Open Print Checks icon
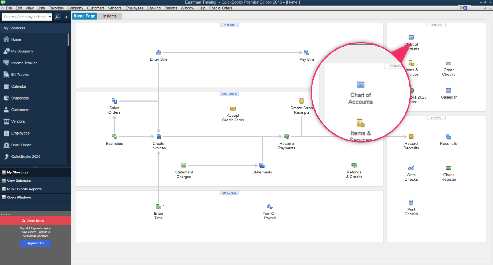 pos(411,202)
